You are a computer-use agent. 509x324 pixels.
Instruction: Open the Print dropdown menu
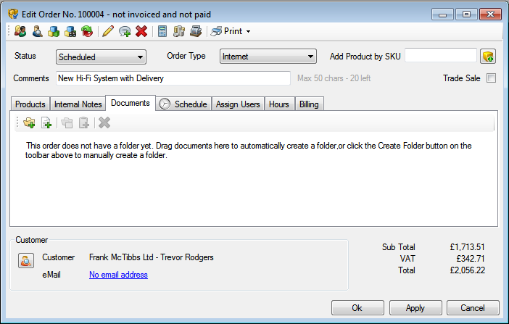231,31
